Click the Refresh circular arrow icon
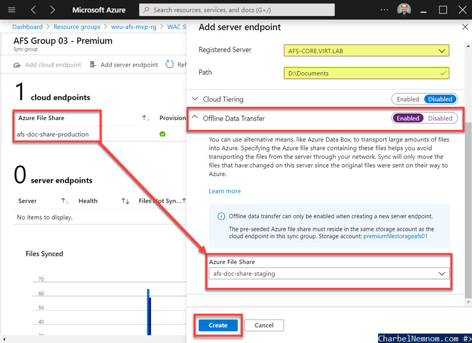The height and width of the screenshot is (343, 472). point(170,64)
